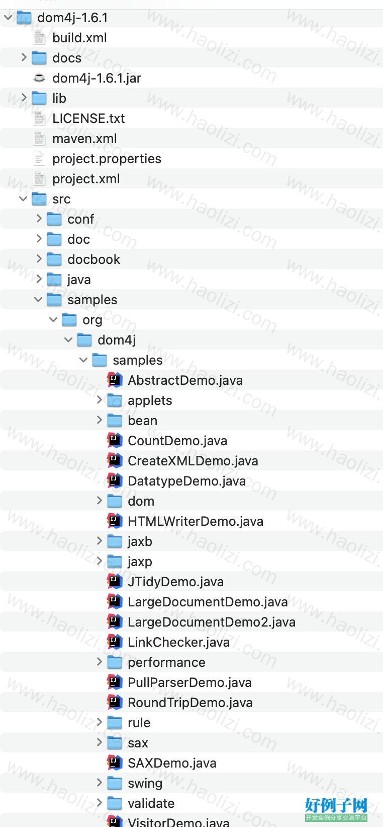Select the swing folder name
The height and width of the screenshot is (827, 383).
[145, 784]
